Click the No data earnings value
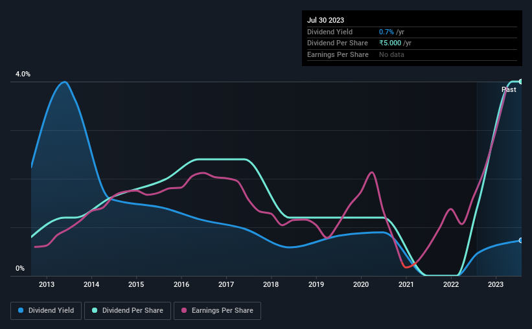Image resolution: width=532 pixels, height=329 pixels. (391, 54)
